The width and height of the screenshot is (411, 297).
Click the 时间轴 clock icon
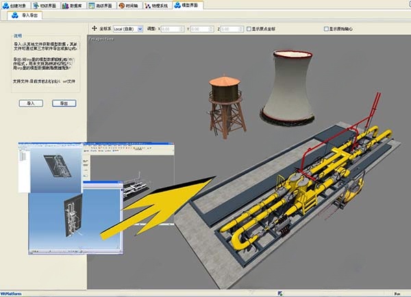pyautogui.click(x=122, y=5)
